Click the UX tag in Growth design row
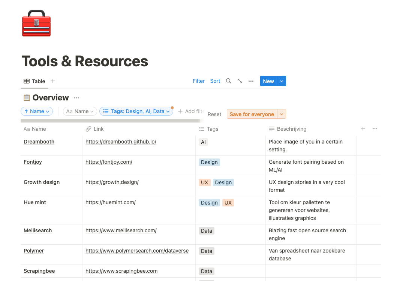Screen dimensions: 397x281 click(x=205, y=182)
